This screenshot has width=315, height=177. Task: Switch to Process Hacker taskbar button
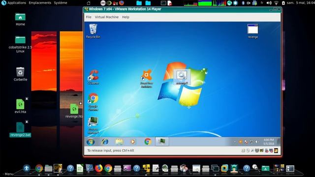162,142
